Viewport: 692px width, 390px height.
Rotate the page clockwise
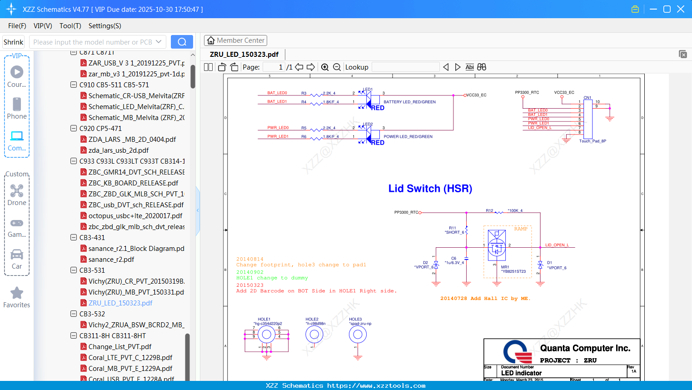coord(234,67)
